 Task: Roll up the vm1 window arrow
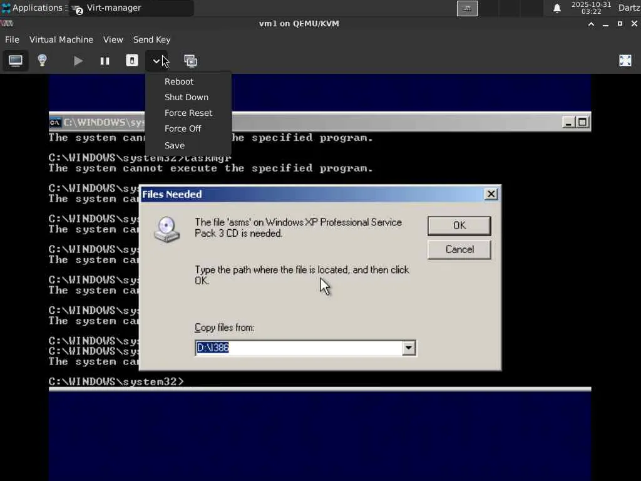click(591, 24)
